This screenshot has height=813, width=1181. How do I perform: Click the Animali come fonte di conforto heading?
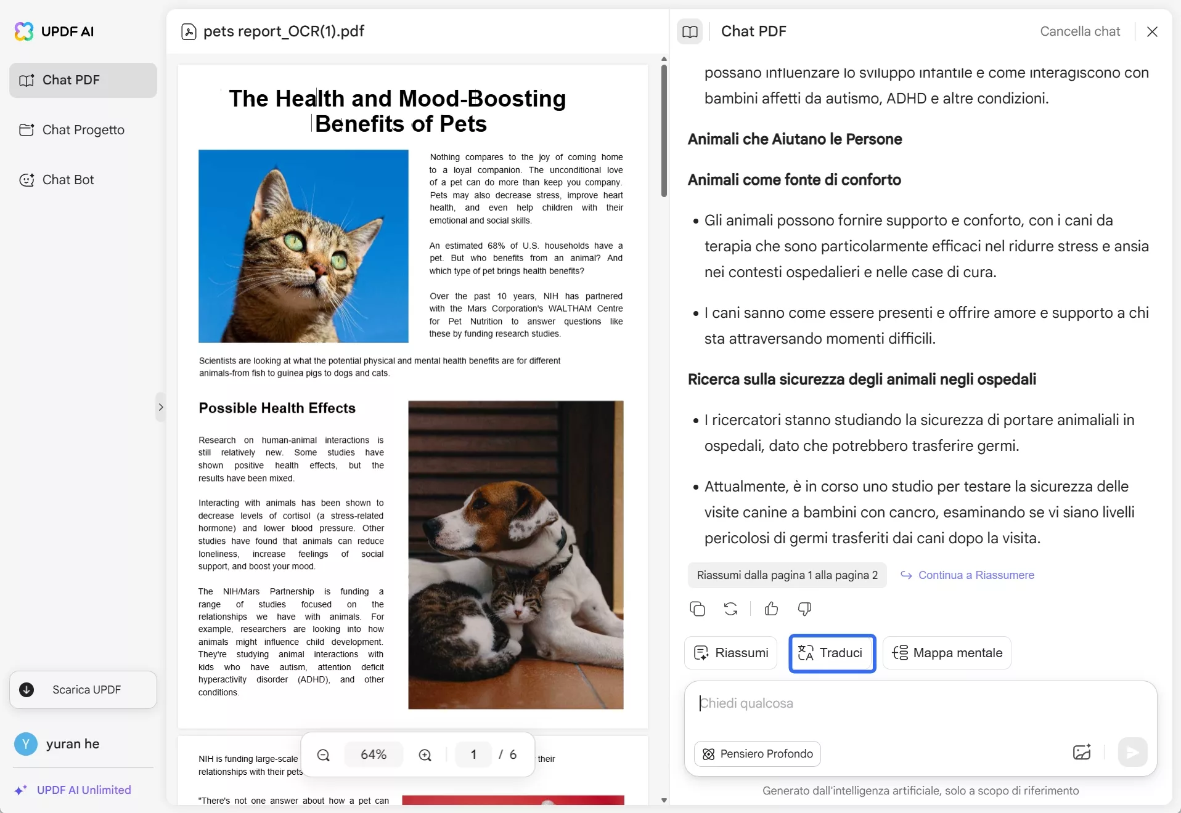tap(795, 180)
